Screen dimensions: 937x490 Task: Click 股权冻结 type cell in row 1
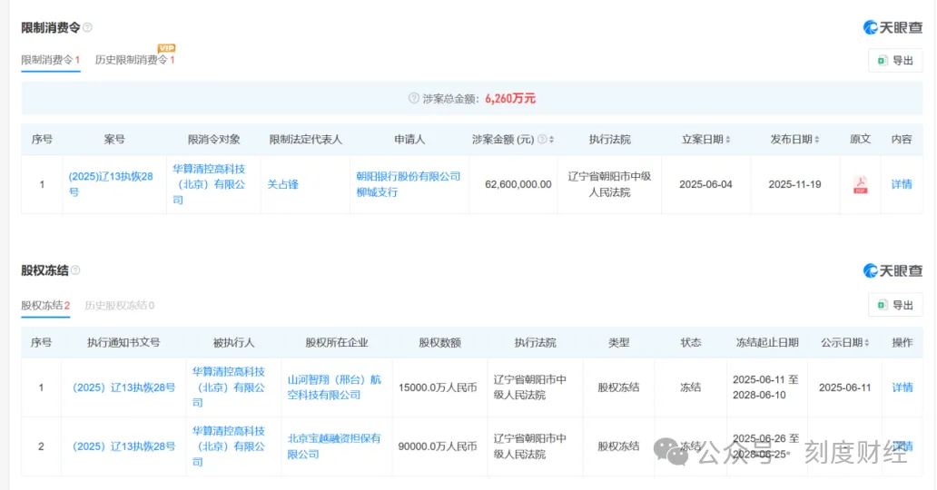[x=618, y=387]
